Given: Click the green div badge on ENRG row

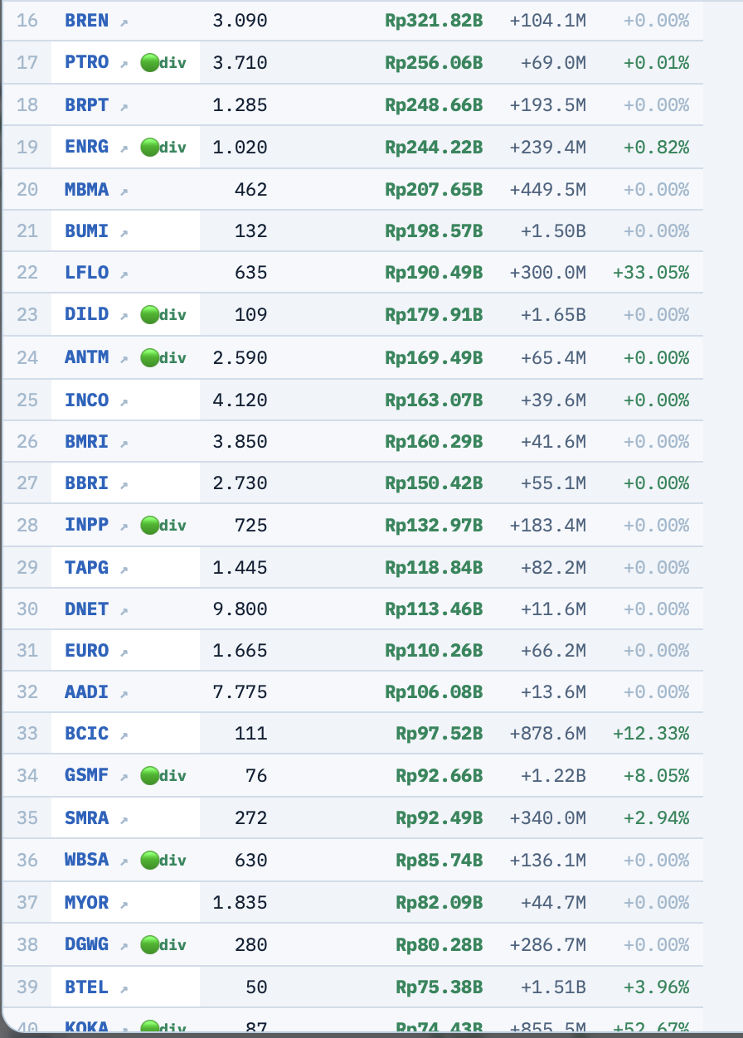Looking at the screenshot, I should 163,148.
